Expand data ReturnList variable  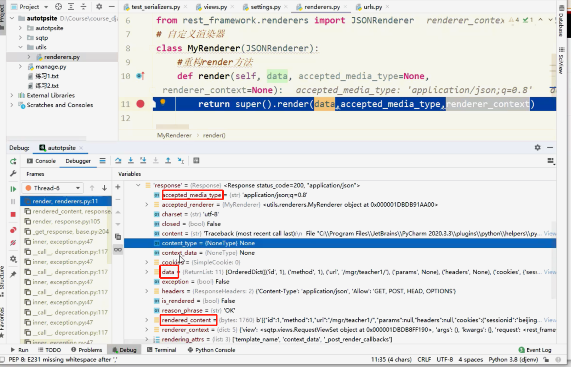coord(147,272)
